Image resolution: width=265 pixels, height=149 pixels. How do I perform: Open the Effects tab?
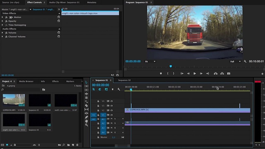pos(55,81)
